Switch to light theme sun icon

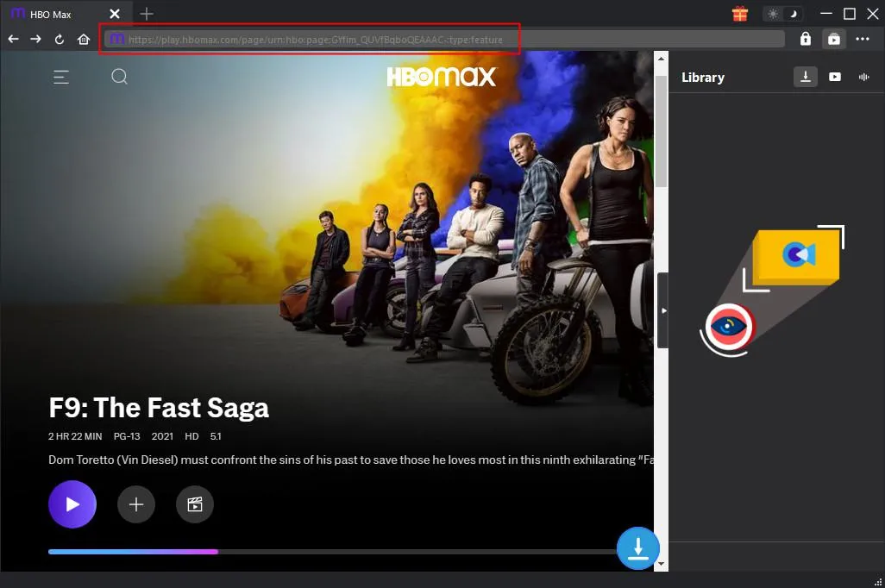773,14
